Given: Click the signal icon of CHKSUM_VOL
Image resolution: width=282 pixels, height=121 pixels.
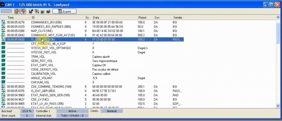Looking at the screenshot, I should [x=3, y=82].
